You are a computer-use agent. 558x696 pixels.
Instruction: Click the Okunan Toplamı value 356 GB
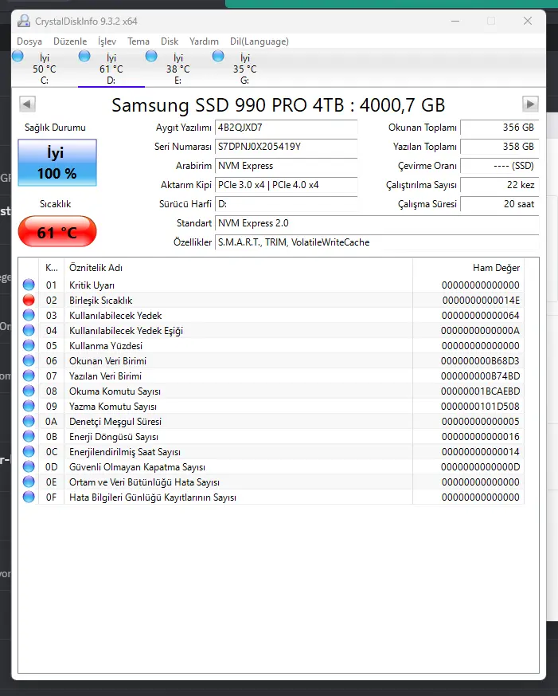(x=500, y=128)
